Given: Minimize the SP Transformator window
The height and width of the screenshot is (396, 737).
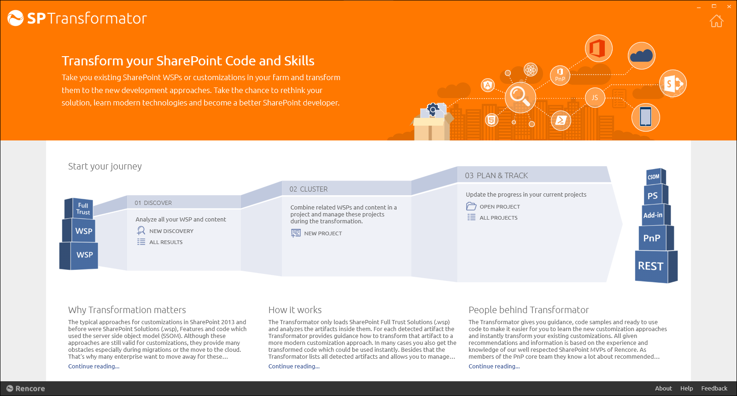Looking at the screenshot, I should [699, 6].
